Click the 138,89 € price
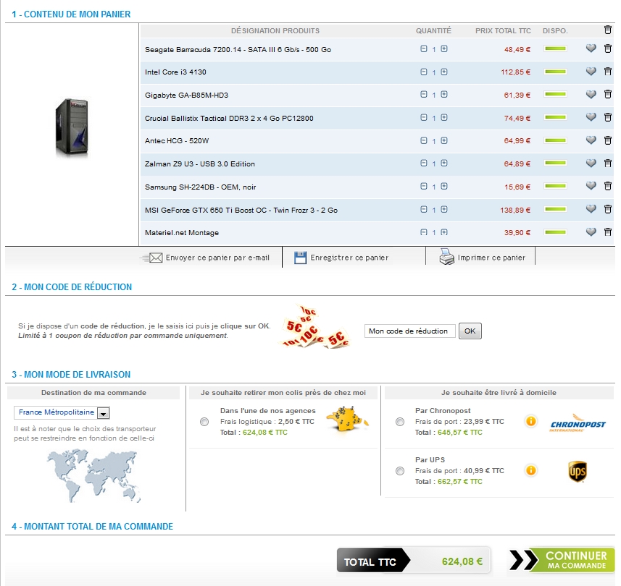This screenshot has width=621, height=586. 515,210
